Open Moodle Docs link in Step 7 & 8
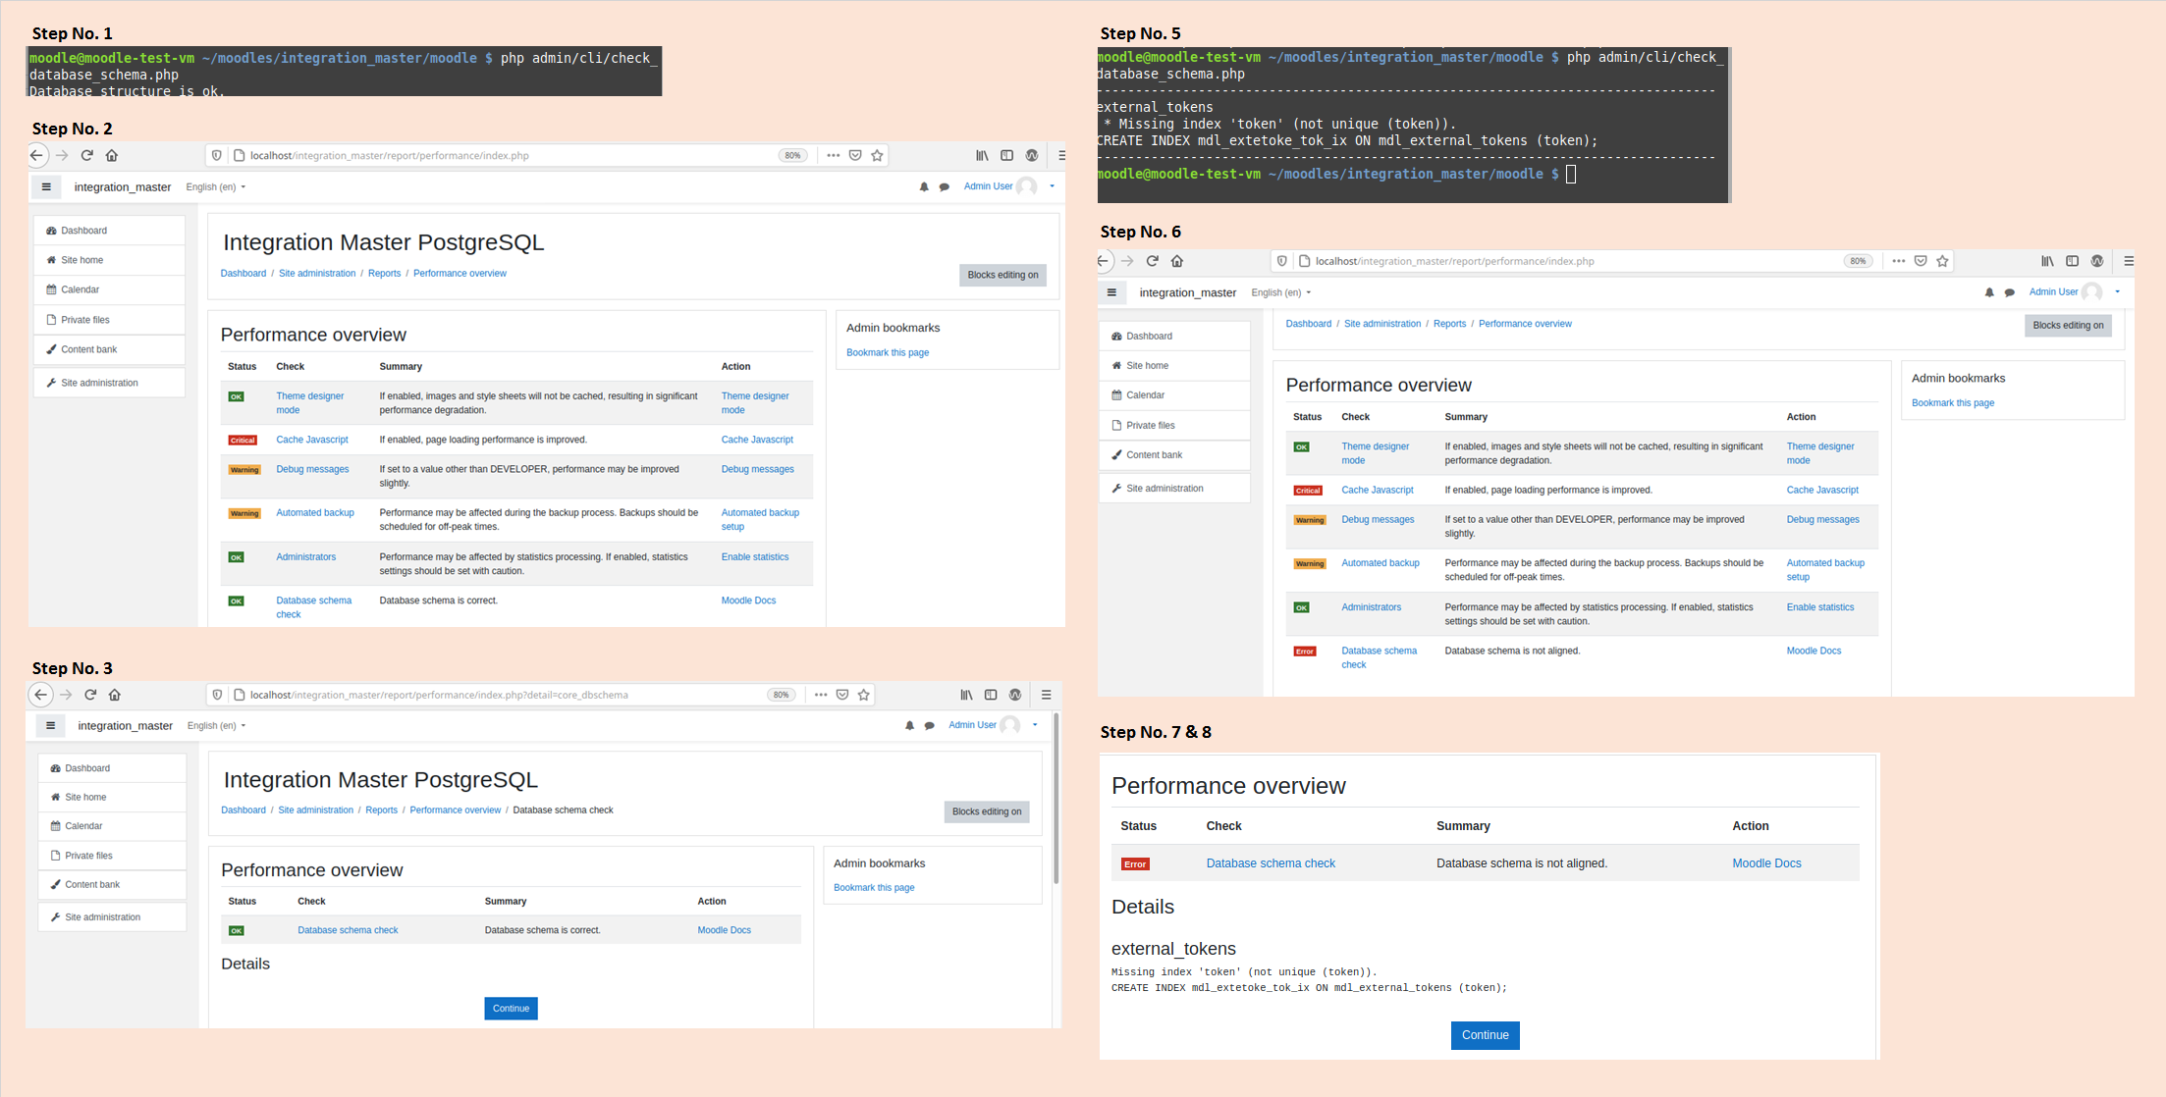Image resolution: width=2166 pixels, height=1097 pixels. coord(1766,863)
